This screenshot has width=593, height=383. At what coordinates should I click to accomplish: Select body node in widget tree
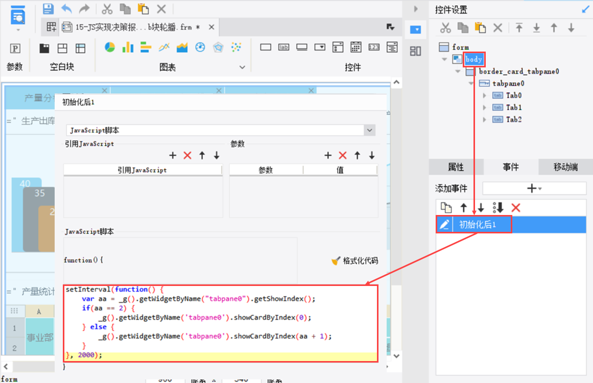[x=473, y=59]
